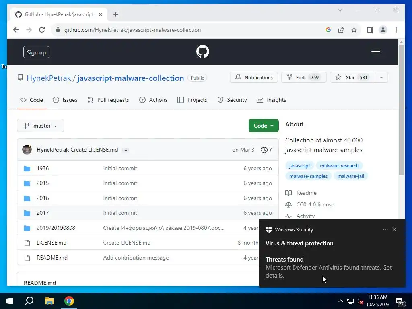
Task: Click the browser address bar URL
Action: pos(132,30)
